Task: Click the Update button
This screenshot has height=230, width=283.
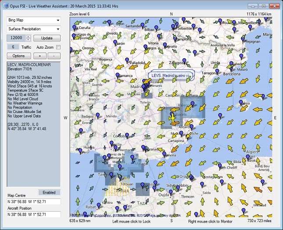Action: 47,38
